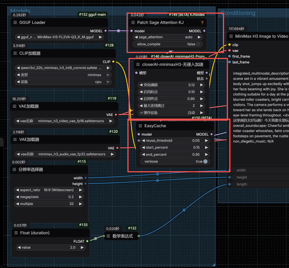
Task: Open the CLIP加载器 node menu icon
Action: point(15,53)
